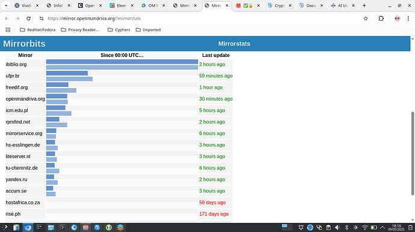Screen dimensions: 415x232
Task: Click the Mirrorbits header link
Action: pos(24,44)
